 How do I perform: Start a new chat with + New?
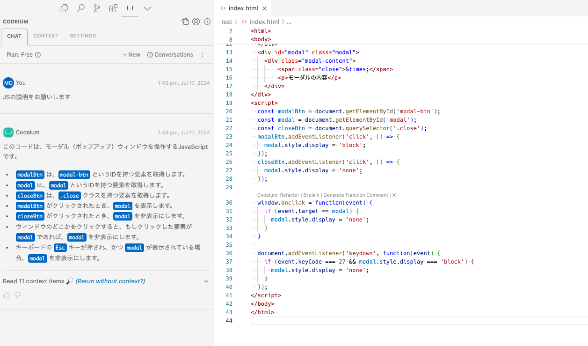(x=131, y=54)
